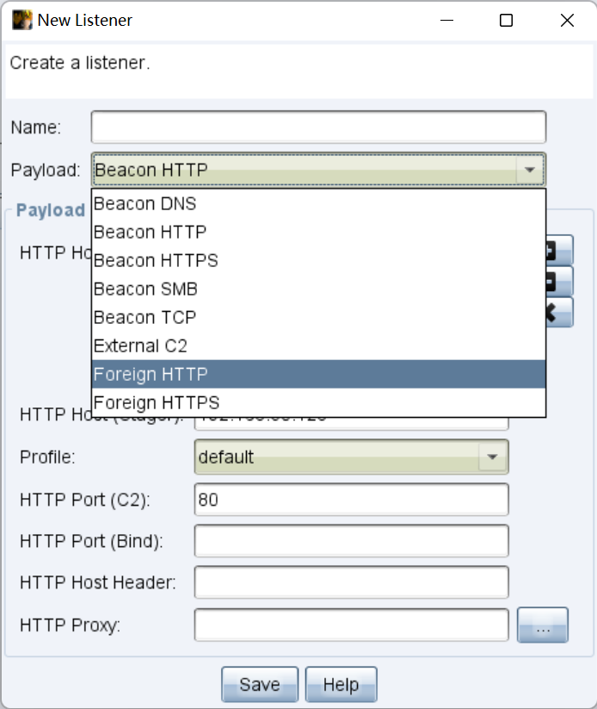Click the add HTTP host plus button
Screen dimensions: 597x709
tap(559, 251)
